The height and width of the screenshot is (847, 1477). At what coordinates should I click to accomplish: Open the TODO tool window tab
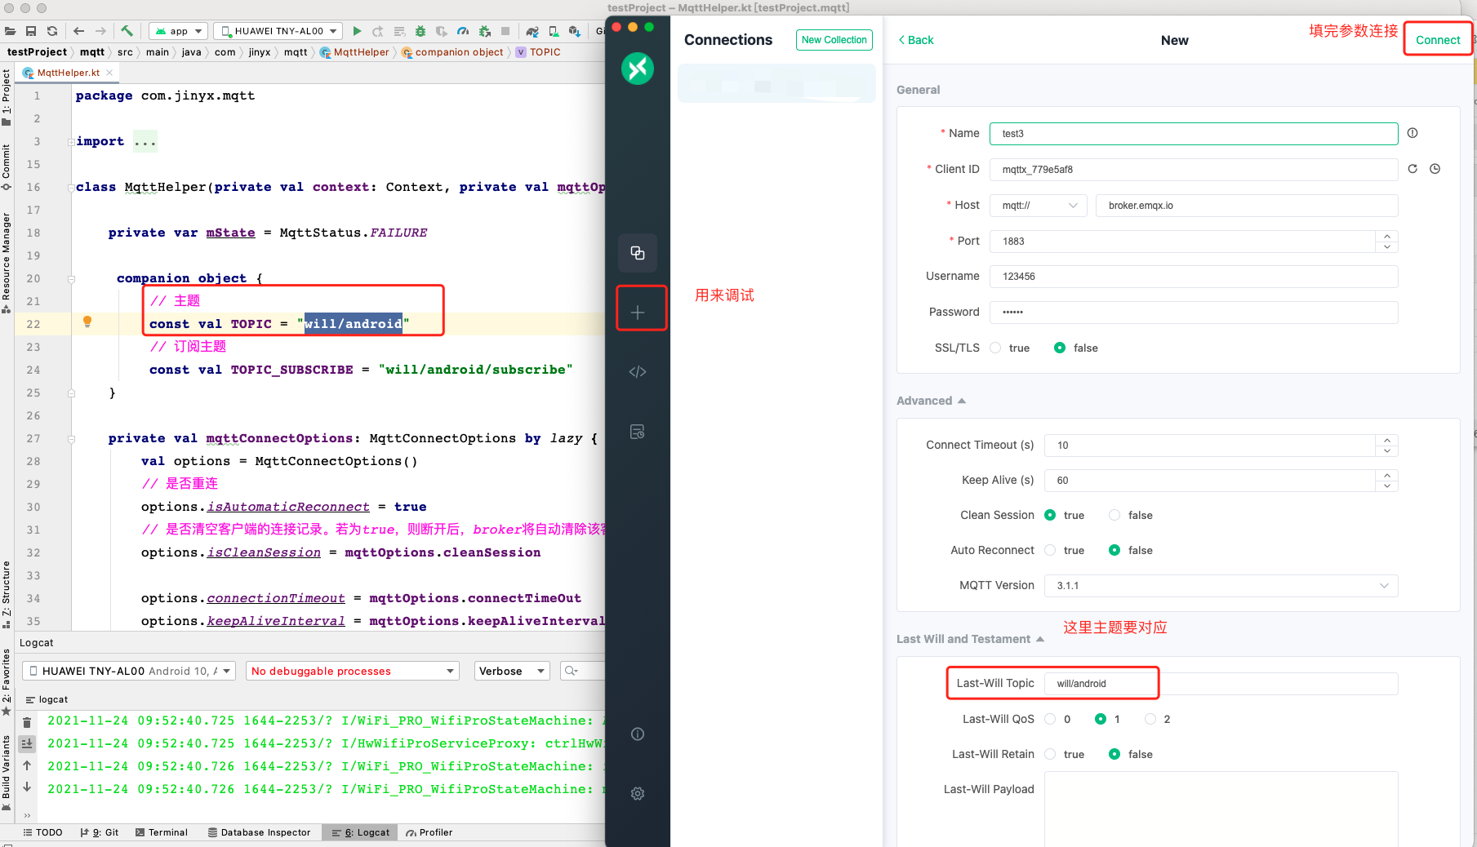42,832
